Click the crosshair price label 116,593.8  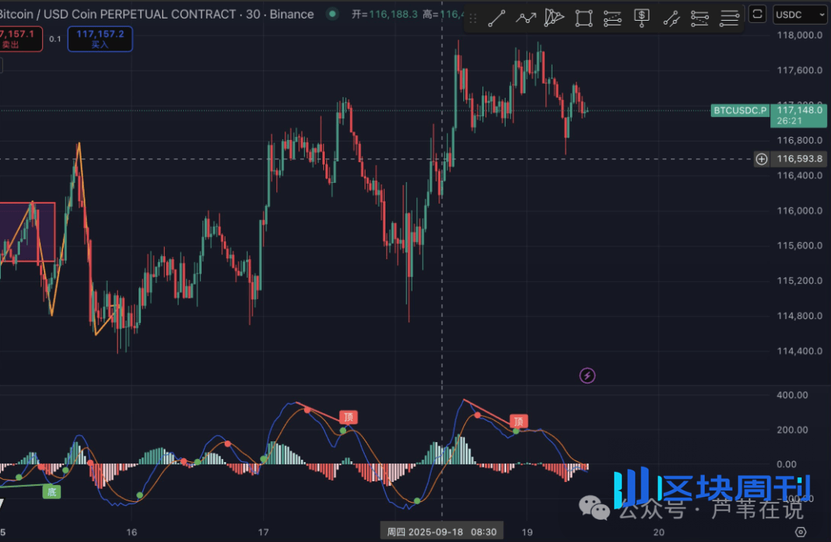click(x=799, y=159)
